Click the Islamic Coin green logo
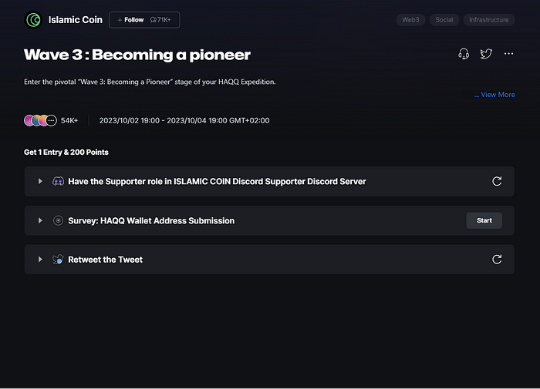 33,20
